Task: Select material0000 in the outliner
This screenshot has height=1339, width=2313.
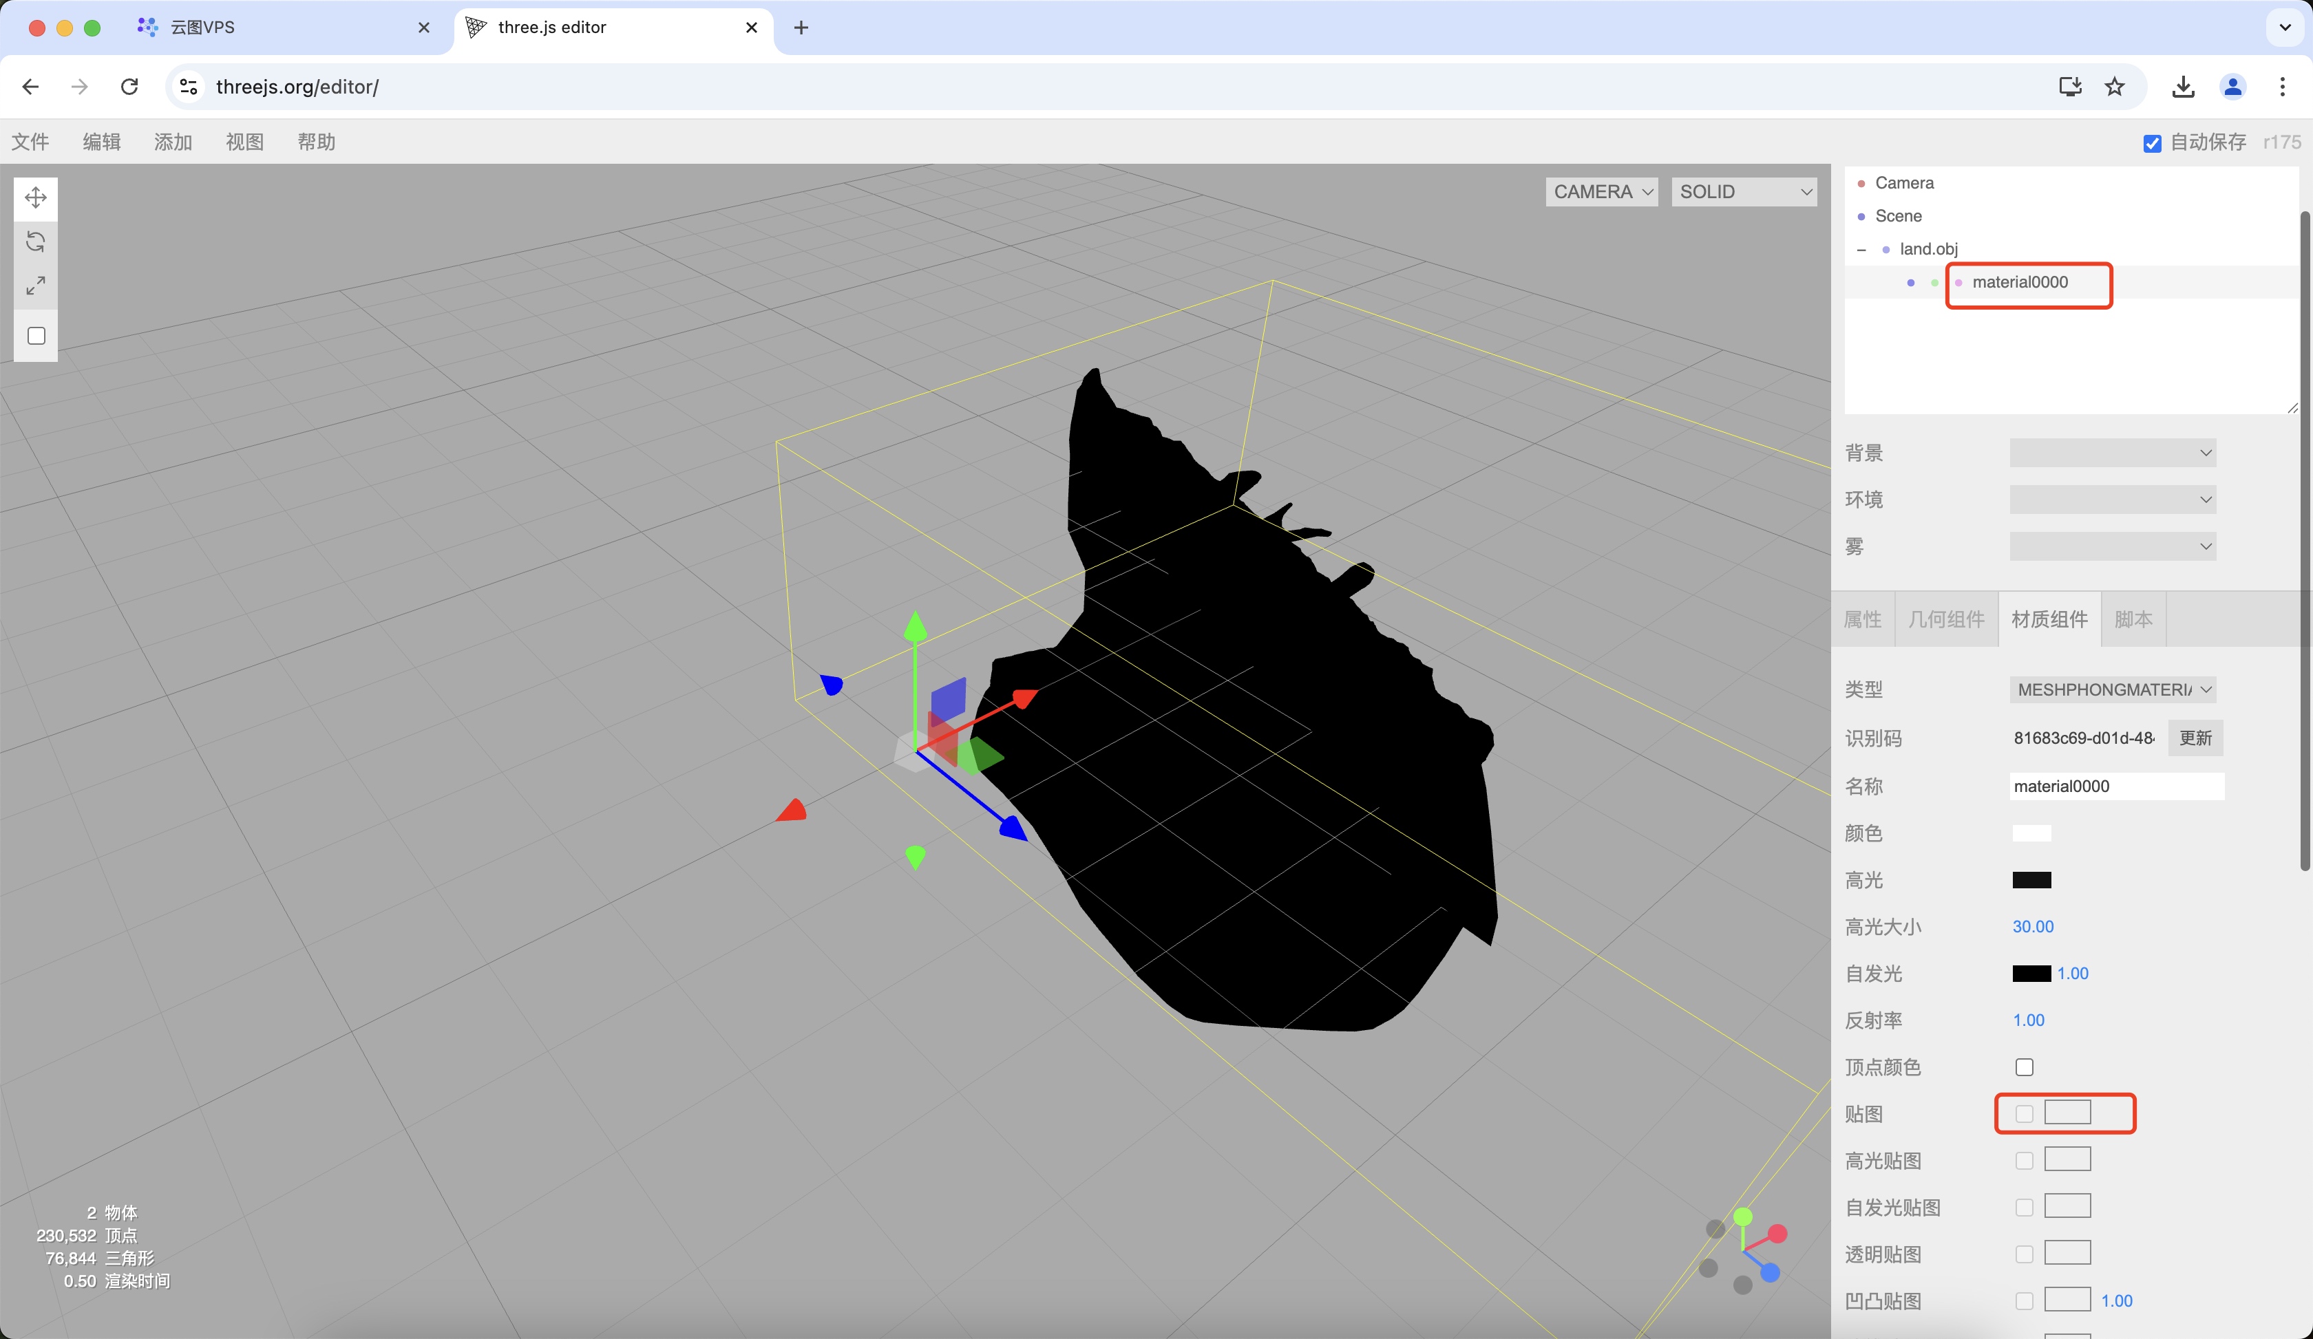Action: [x=2020, y=281]
